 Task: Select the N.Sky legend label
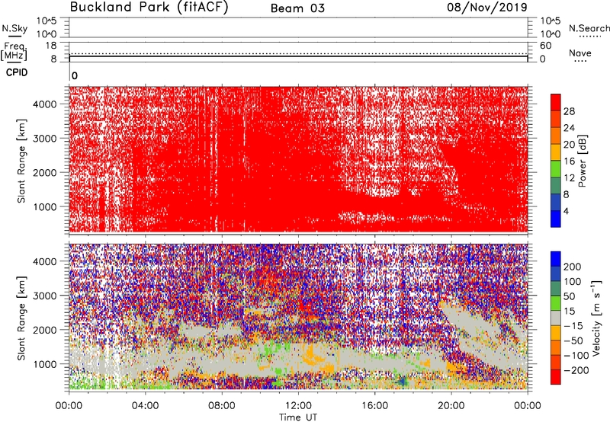[14, 28]
